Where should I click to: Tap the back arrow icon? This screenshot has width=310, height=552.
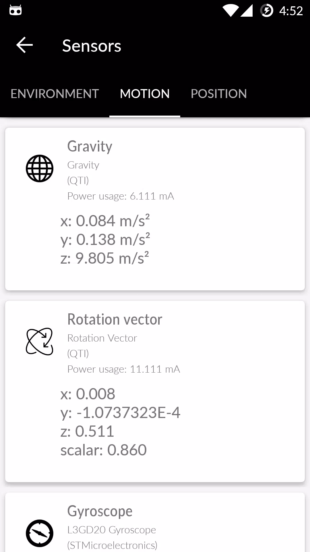coord(25,45)
